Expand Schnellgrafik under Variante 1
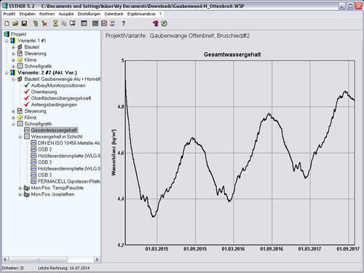The width and height of the screenshot is (364, 273). [14, 66]
